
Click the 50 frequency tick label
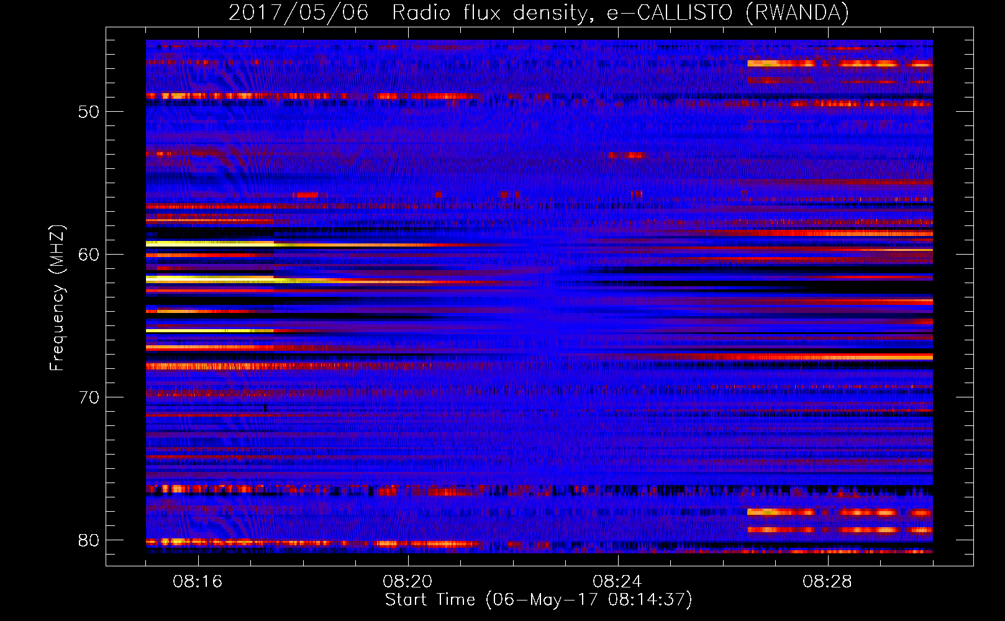(x=89, y=112)
